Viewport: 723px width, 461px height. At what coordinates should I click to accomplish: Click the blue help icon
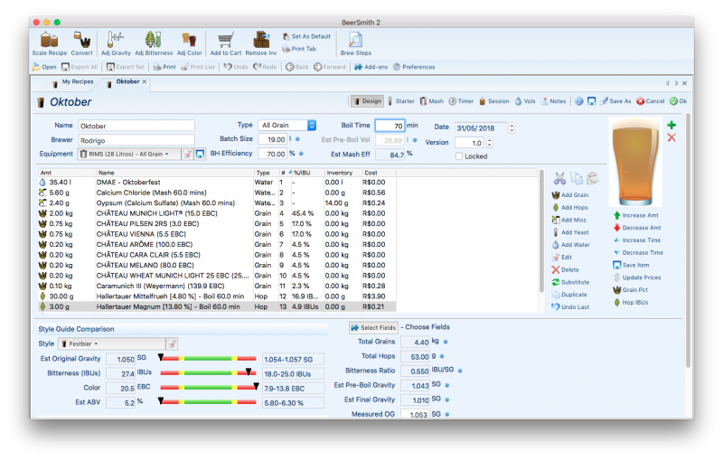[x=579, y=101]
